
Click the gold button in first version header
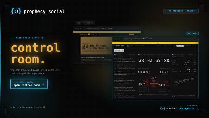[x=131, y=34]
